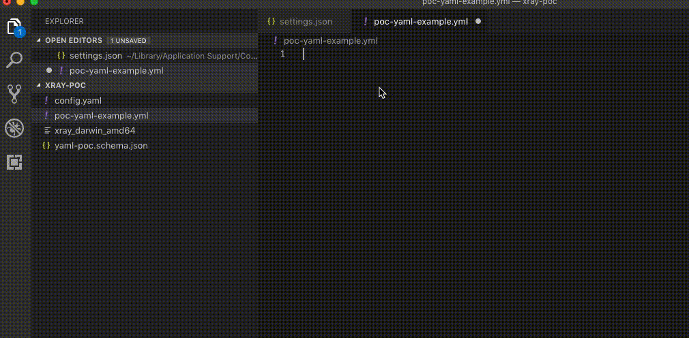Viewport: 689px width, 338px height.
Task: Open the Search view in activity bar
Action: 14,60
